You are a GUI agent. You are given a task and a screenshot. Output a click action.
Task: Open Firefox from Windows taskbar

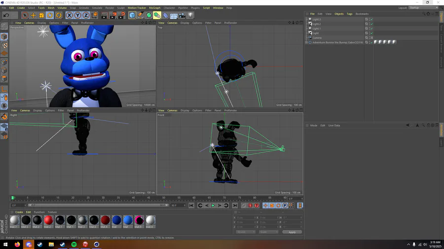point(17,245)
